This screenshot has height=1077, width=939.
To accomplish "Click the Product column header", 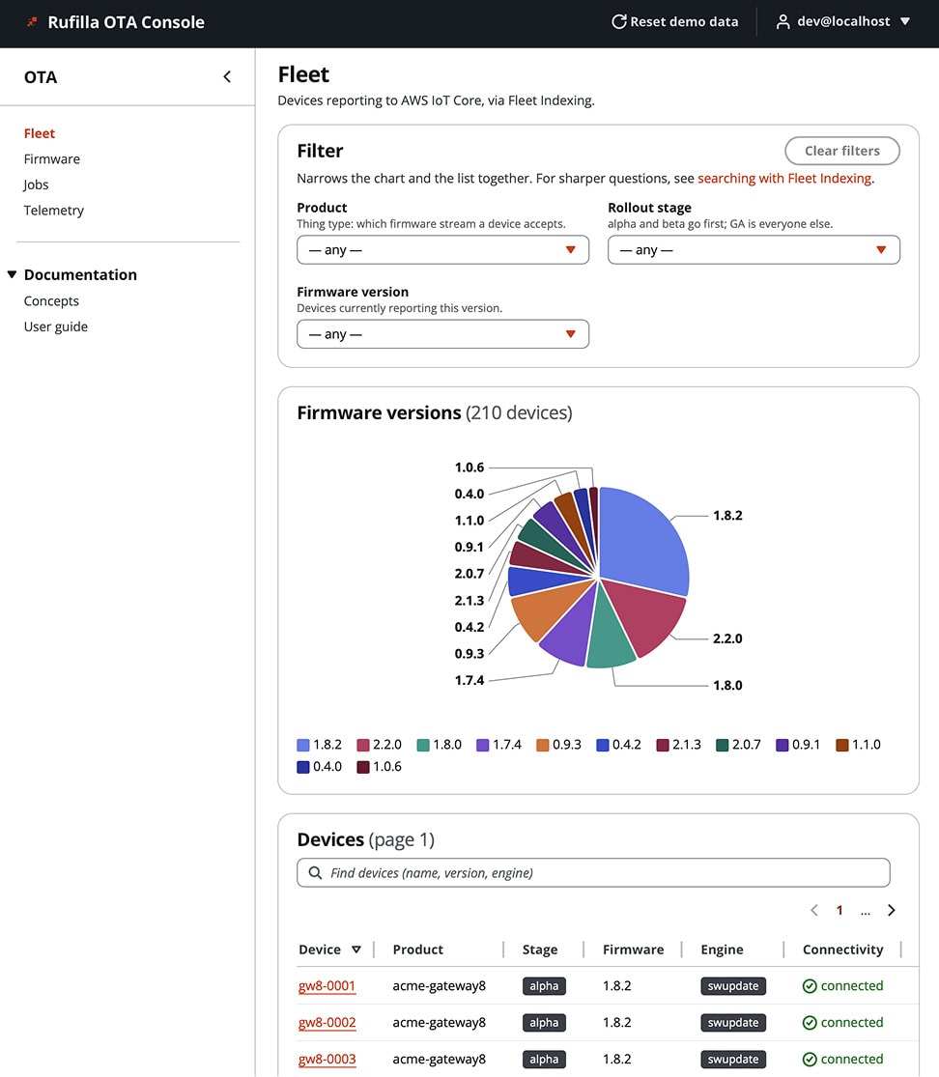I will click(417, 949).
